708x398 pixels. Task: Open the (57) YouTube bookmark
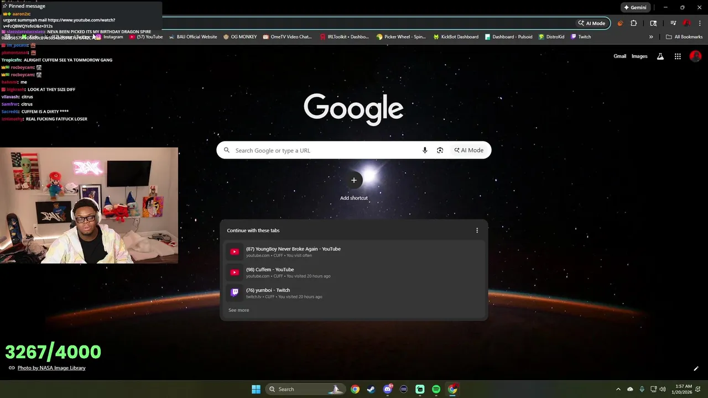(x=146, y=37)
